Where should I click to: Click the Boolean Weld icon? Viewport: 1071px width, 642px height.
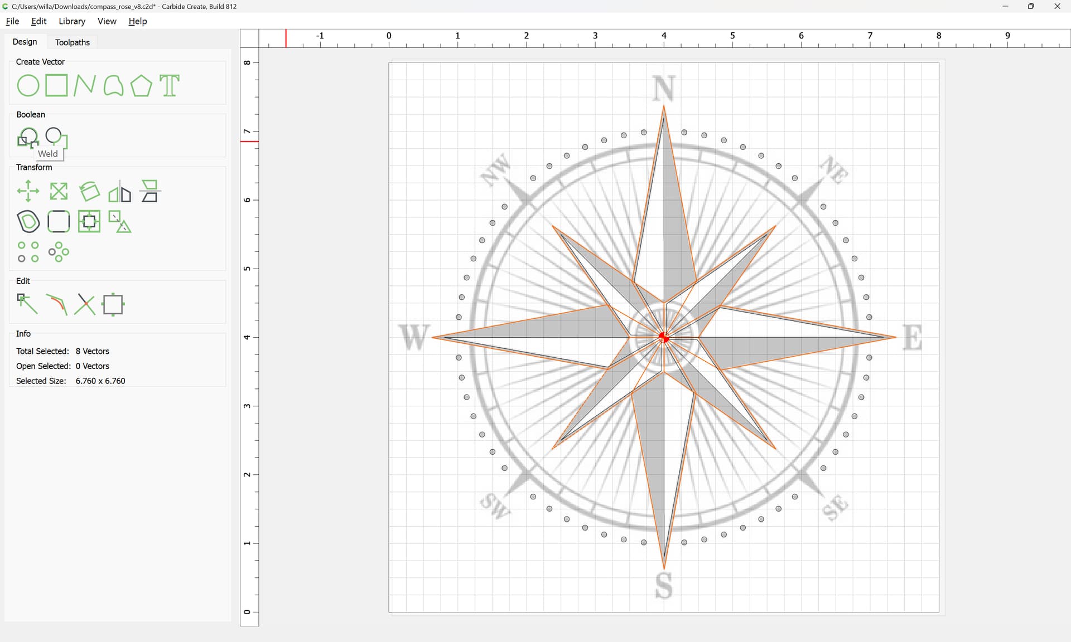tap(27, 137)
